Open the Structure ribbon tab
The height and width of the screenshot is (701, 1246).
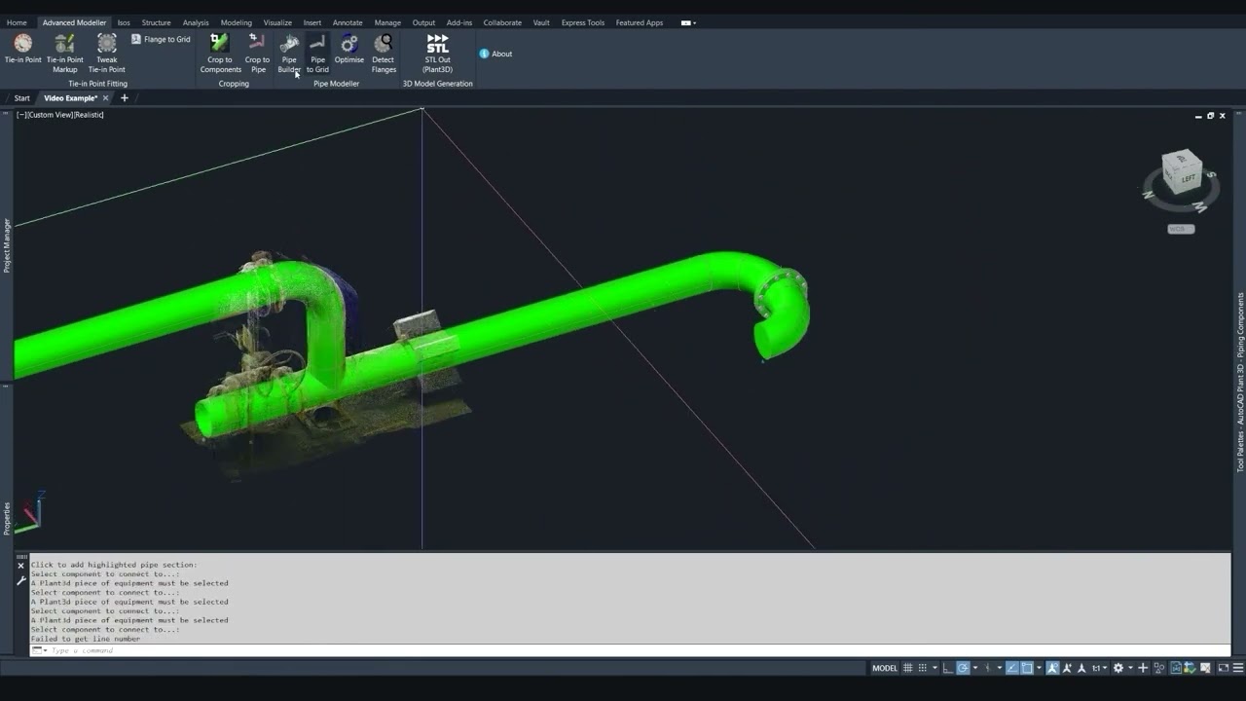tap(156, 22)
